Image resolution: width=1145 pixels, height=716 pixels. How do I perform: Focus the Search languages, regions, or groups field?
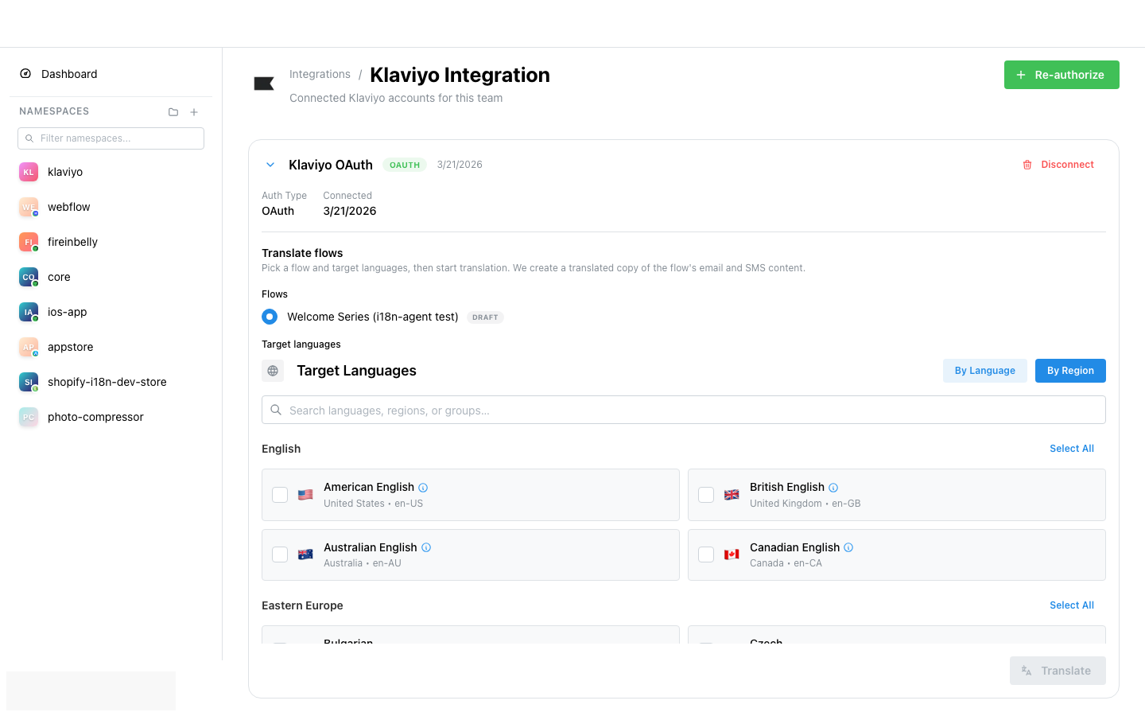[684, 410]
